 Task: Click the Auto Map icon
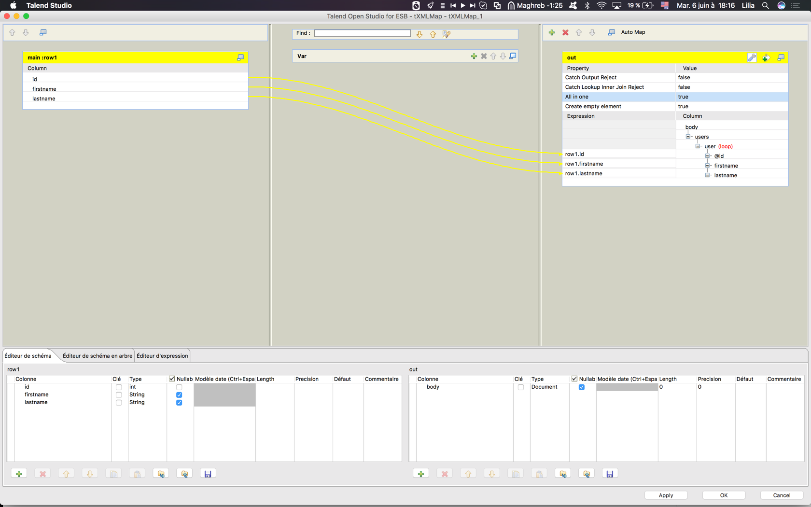(x=612, y=32)
